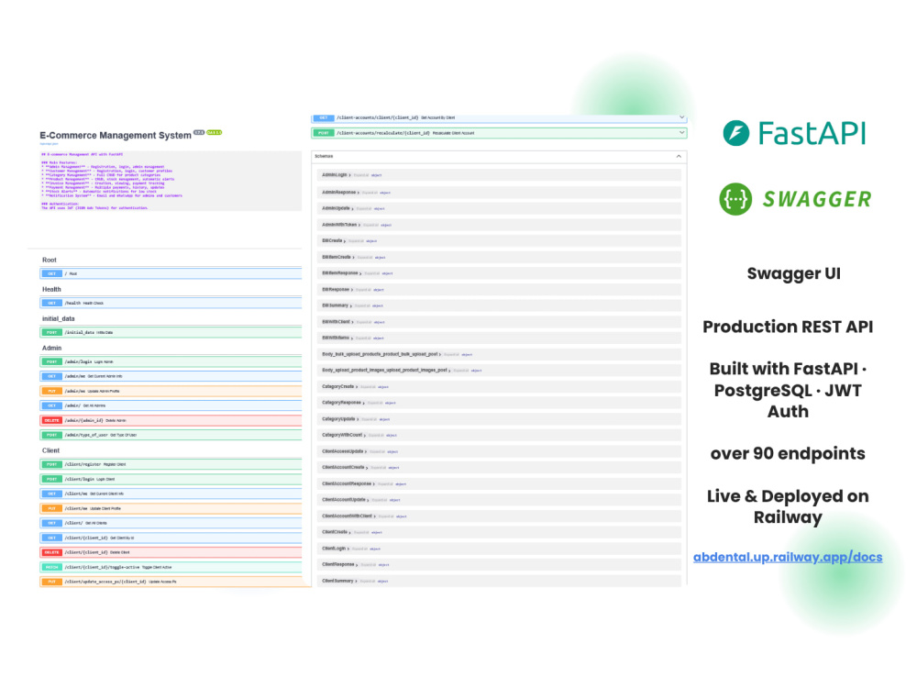Open the PUT /client/update_access_ps endpoint
Viewport: 917px width, 688px height.
point(171,582)
